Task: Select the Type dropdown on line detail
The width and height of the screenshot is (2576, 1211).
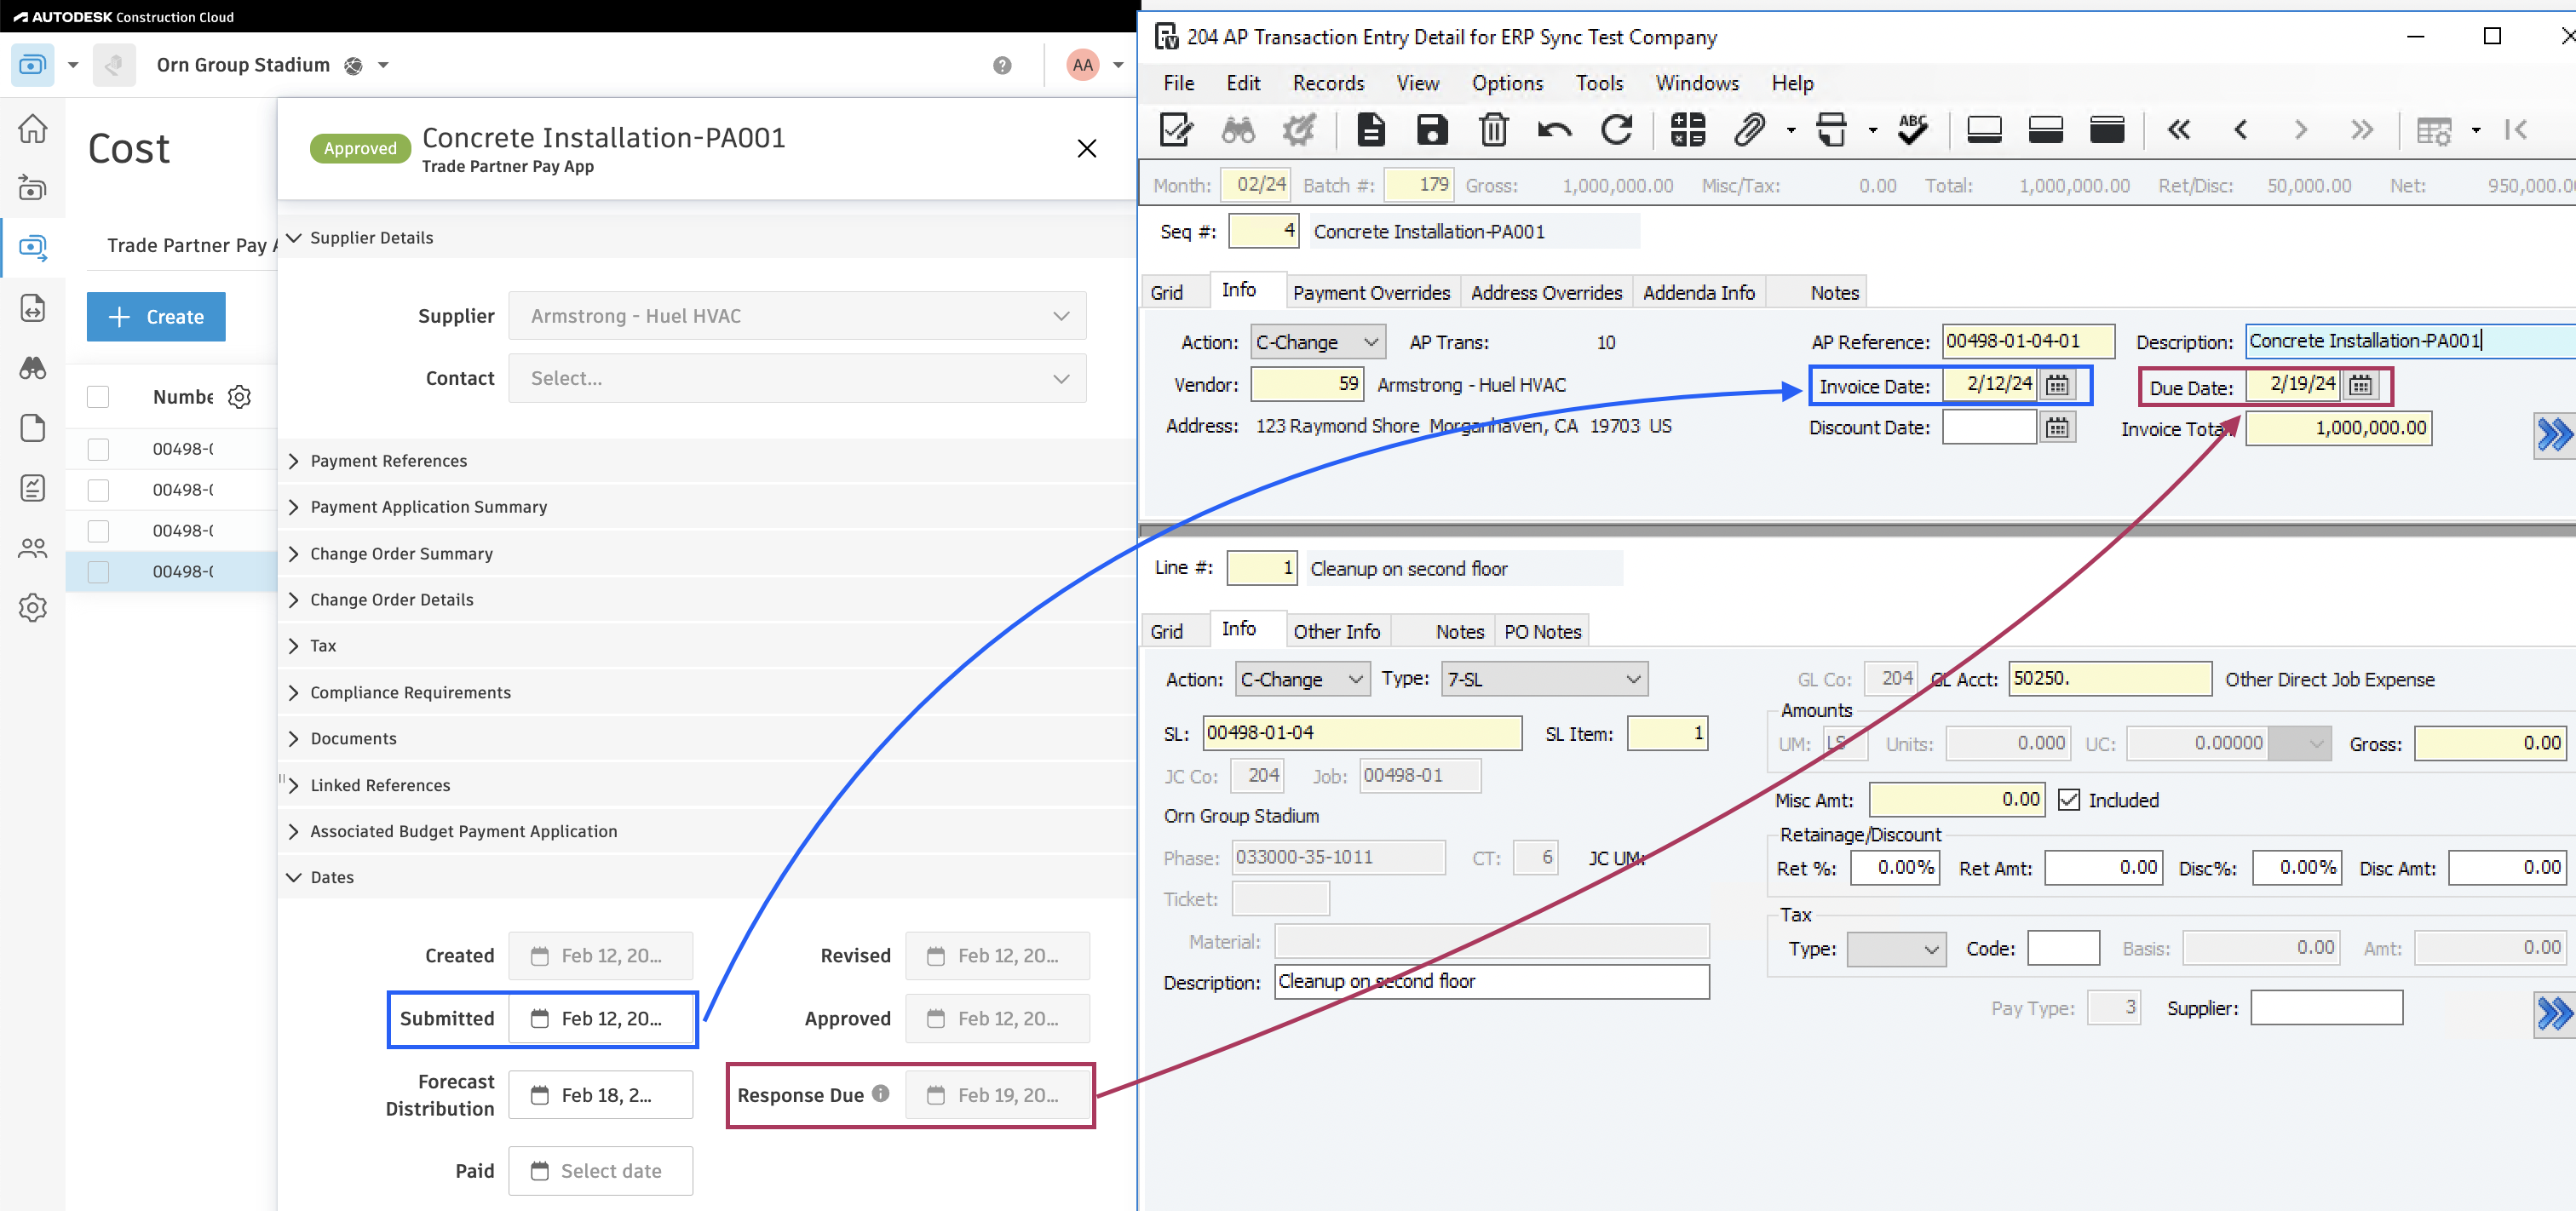Action: click(1539, 679)
